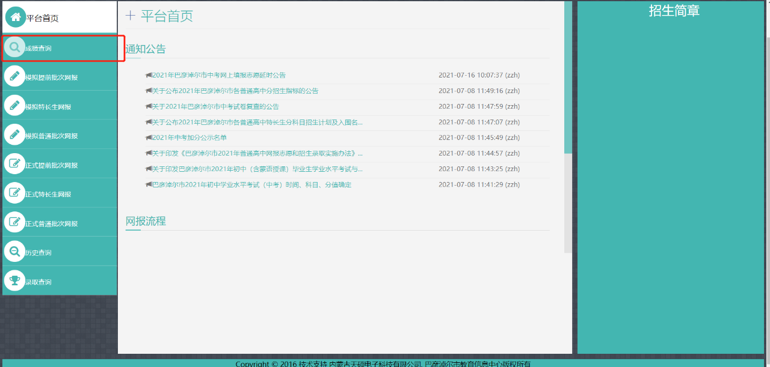Open the 中考时间、科目、分值确定 notice
This screenshot has height=367, width=770.
[251, 184]
